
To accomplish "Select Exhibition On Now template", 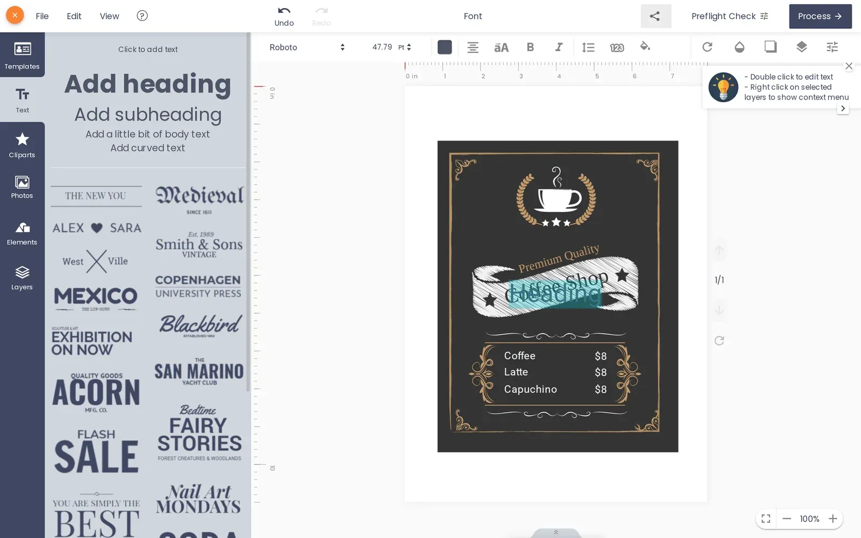I will [x=91, y=341].
